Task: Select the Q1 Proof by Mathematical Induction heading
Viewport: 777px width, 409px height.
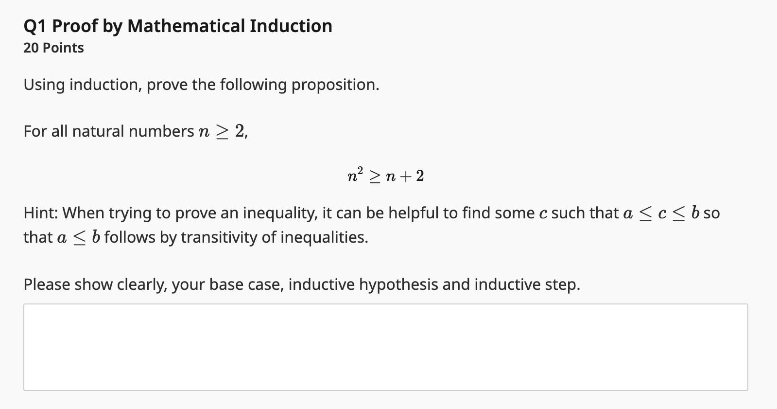Action: tap(177, 26)
